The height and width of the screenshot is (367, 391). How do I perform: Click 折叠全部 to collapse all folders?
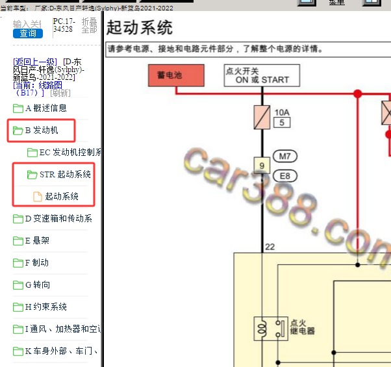(x=89, y=25)
